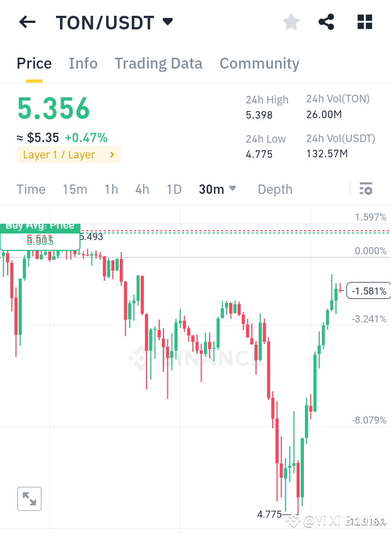This screenshot has width=391, height=533.
Task: Select the 1h timeframe option
Action: (x=111, y=189)
